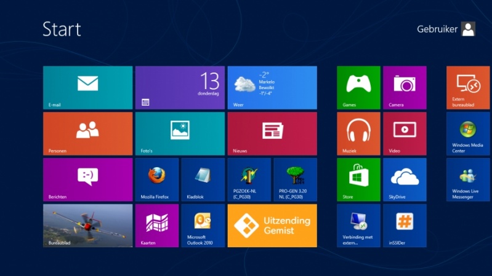Screen dimensions: 492x276
Task: Open Kladblok notepad tile
Action: [x=203, y=179]
